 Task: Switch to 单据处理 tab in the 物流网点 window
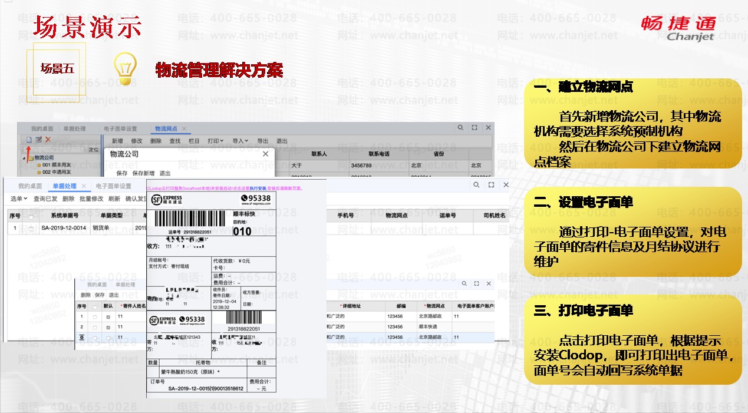[74, 128]
